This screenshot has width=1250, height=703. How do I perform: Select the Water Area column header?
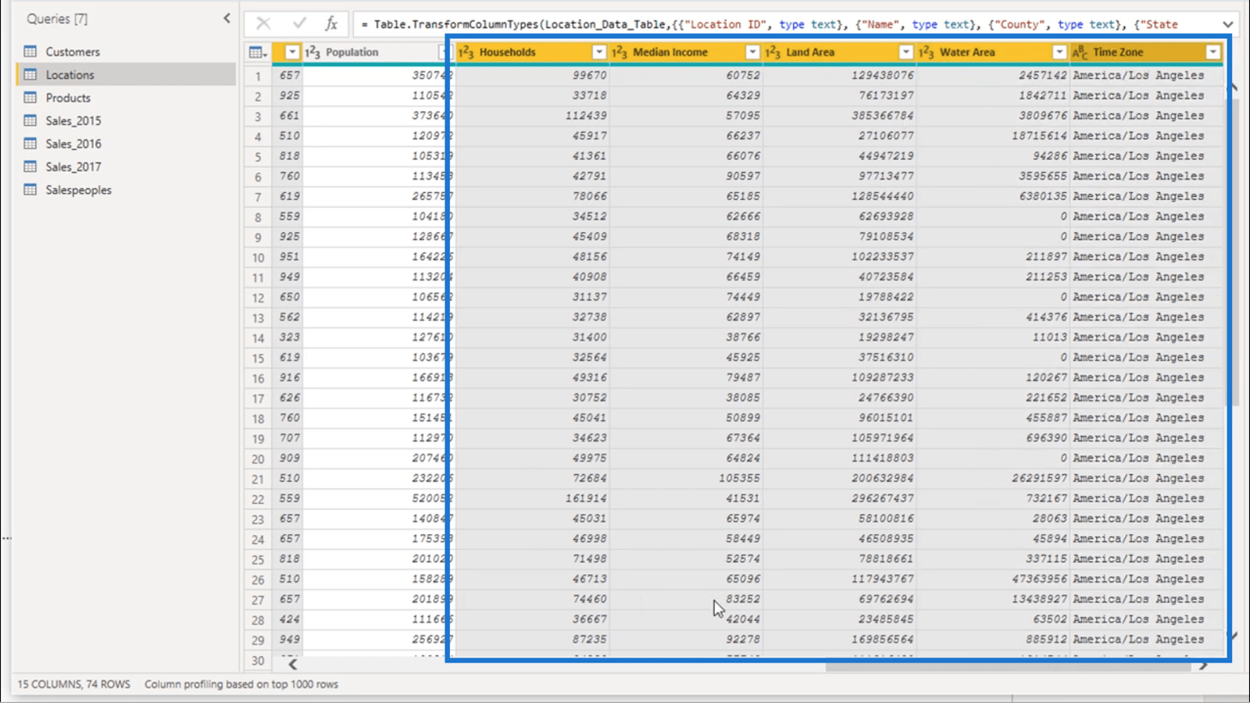click(x=992, y=52)
